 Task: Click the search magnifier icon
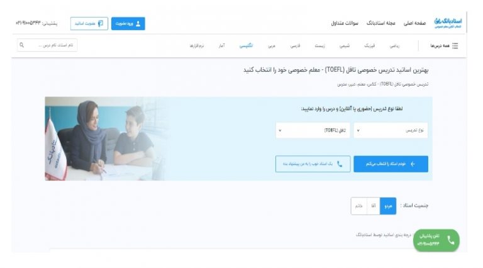coord(21,45)
